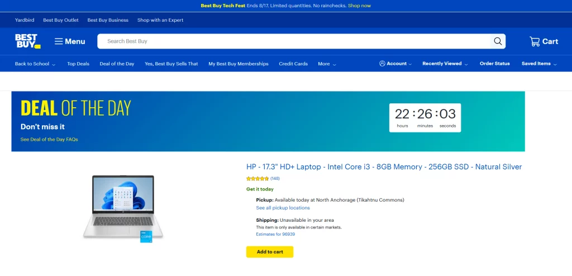Click Shop now in Tech Fest banner

pos(359,6)
